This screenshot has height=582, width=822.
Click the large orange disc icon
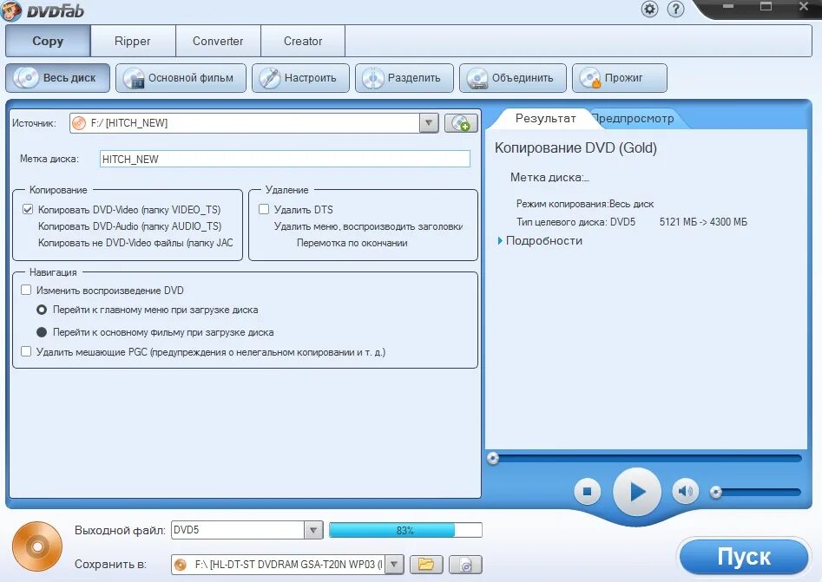pyautogui.click(x=37, y=546)
